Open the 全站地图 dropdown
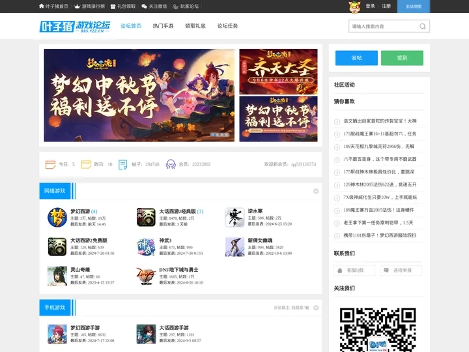This screenshot has height=352, width=469. point(414,7)
